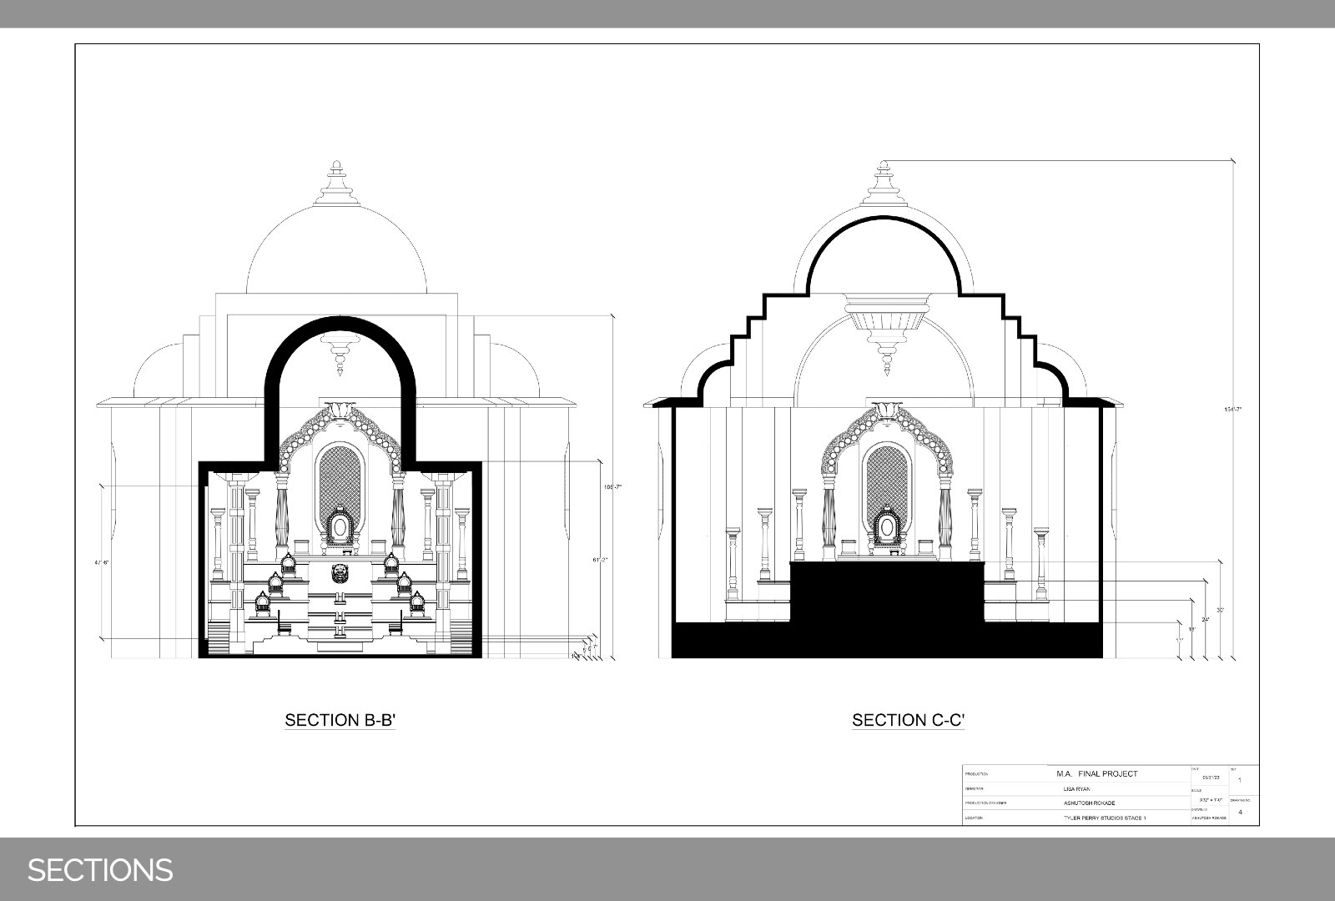Click the lion head emblem in Section B-B'
The height and width of the screenshot is (901, 1335).
pos(340,574)
